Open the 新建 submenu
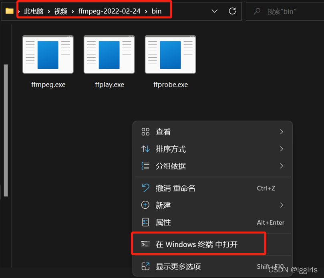 213,205
